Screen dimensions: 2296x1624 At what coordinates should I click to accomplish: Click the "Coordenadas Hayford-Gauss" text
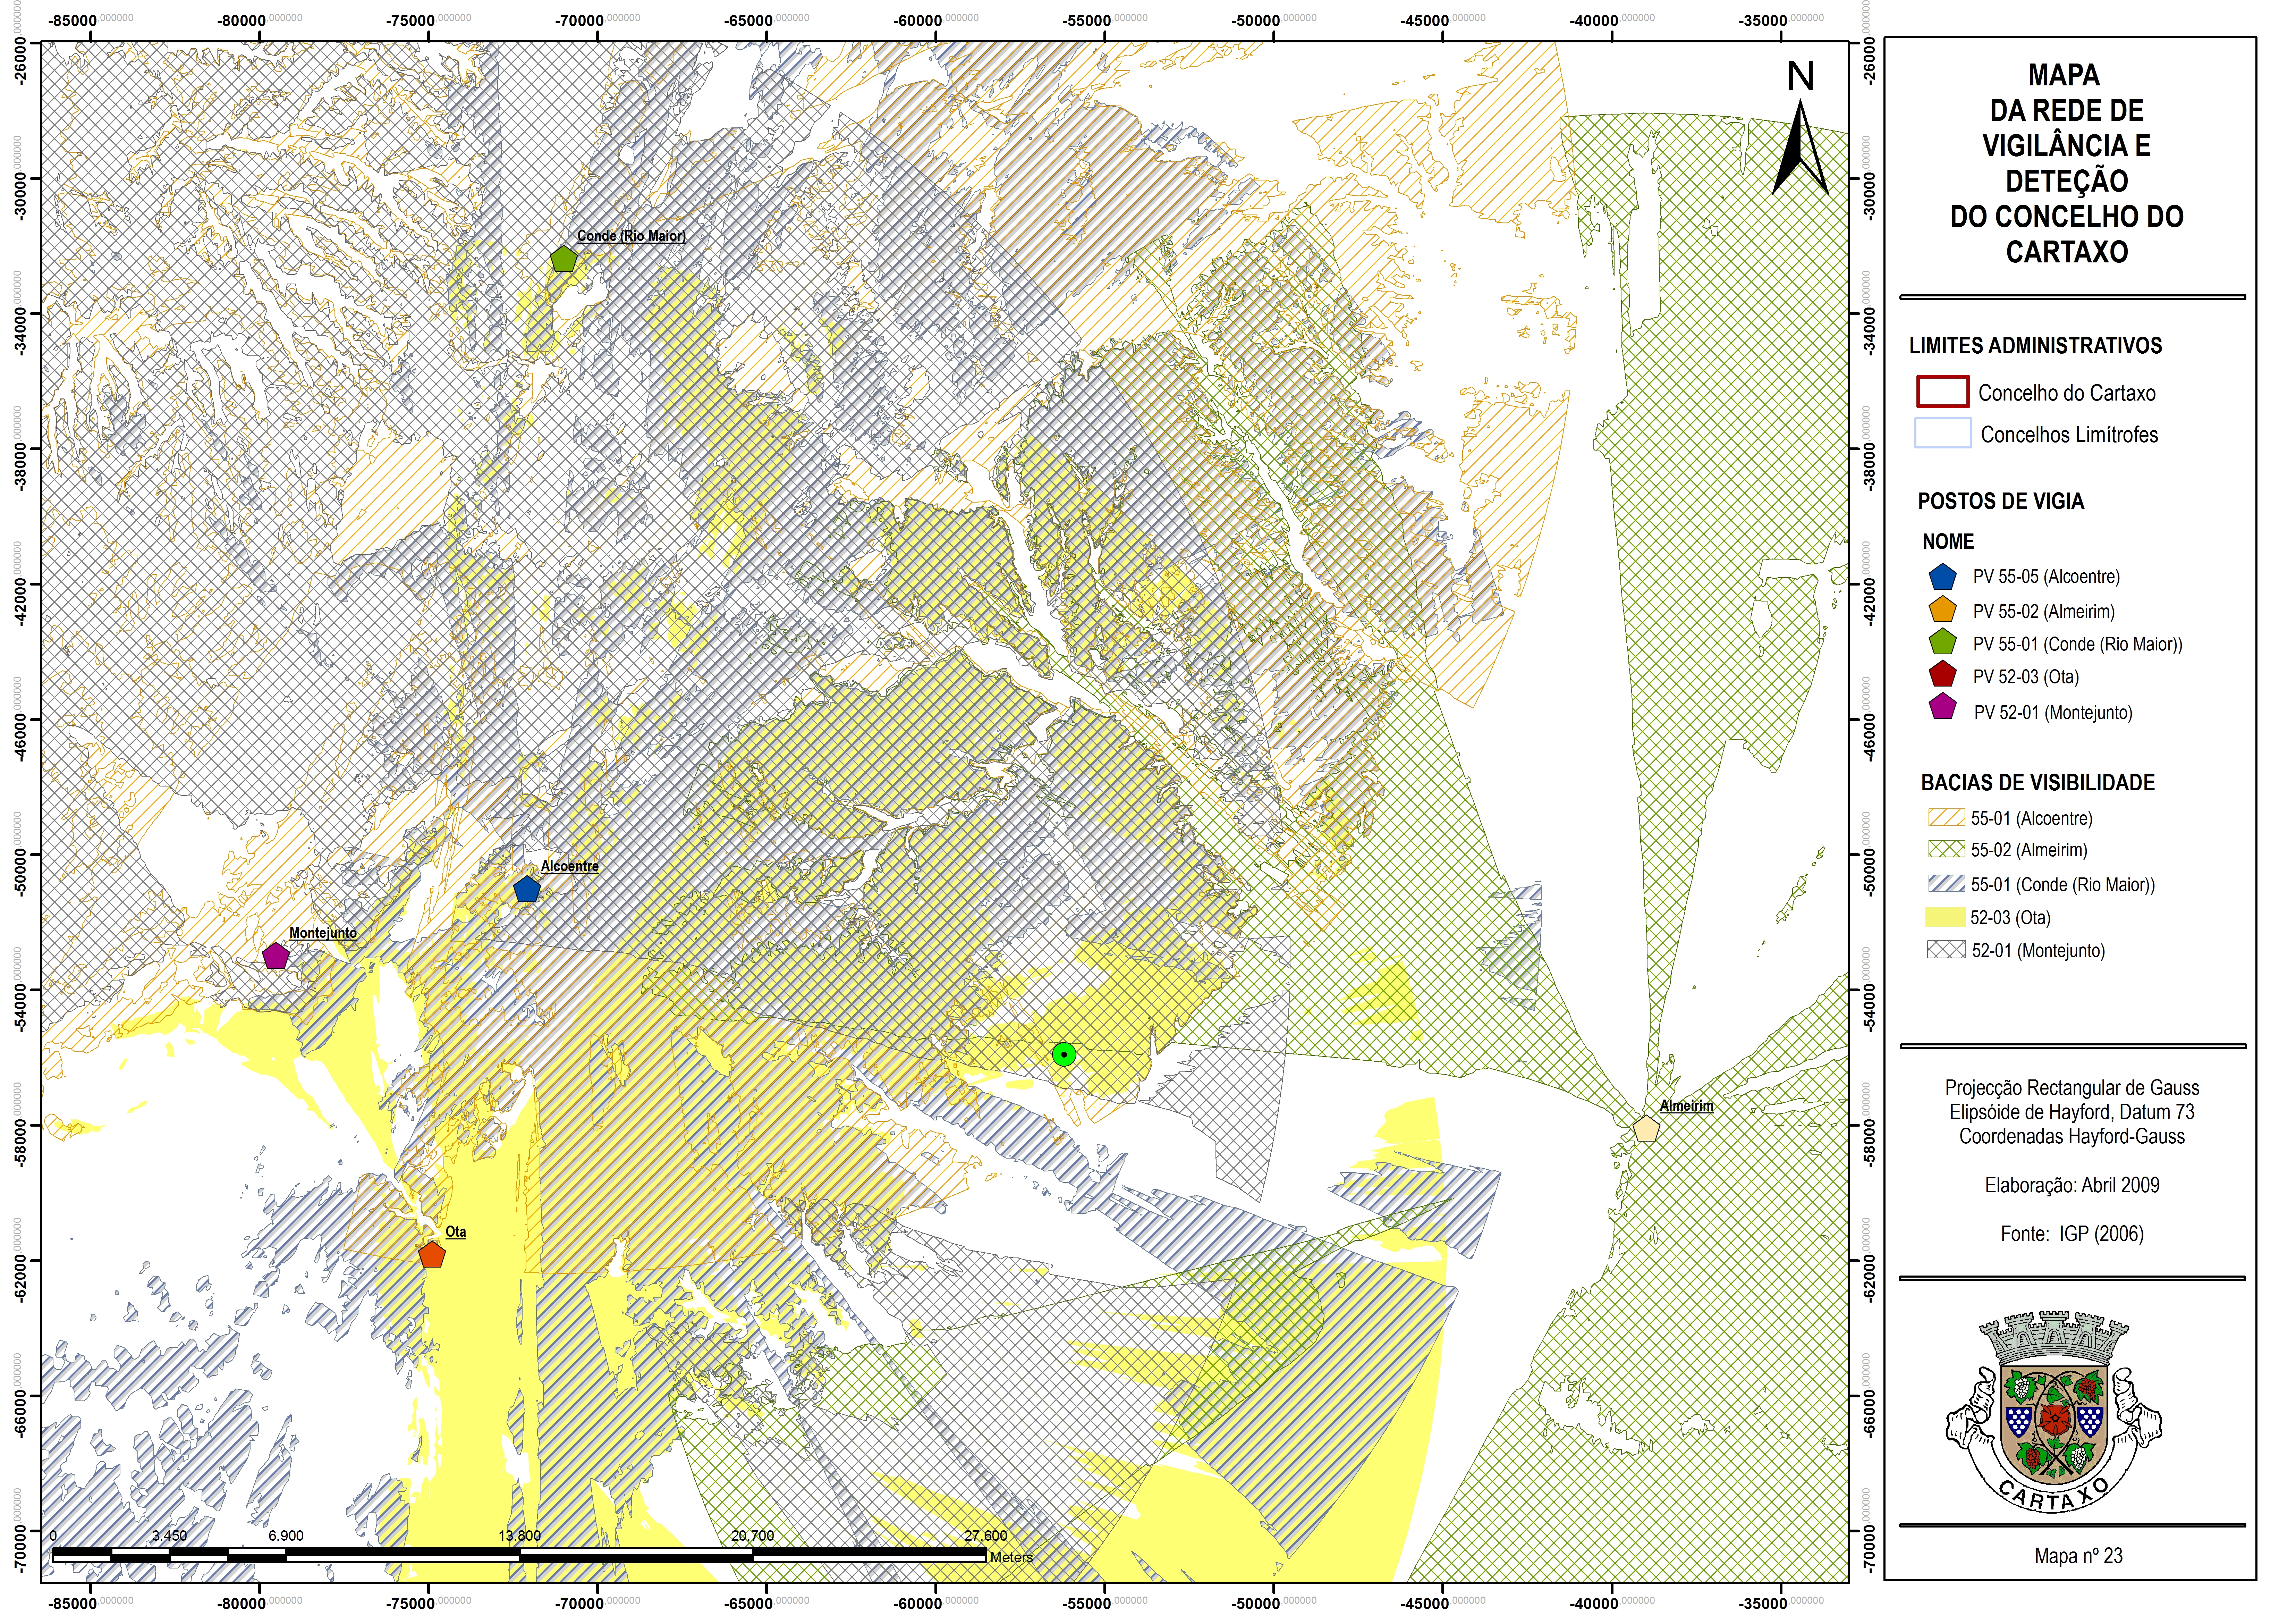click(2072, 1137)
